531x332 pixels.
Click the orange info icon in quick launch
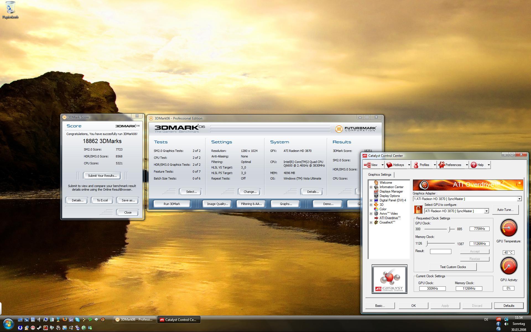pos(103,320)
